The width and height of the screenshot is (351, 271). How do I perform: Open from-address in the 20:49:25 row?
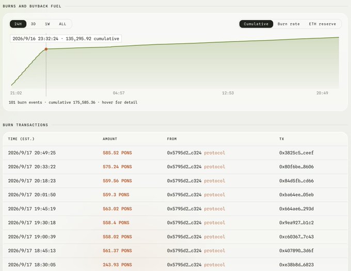(184, 153)
